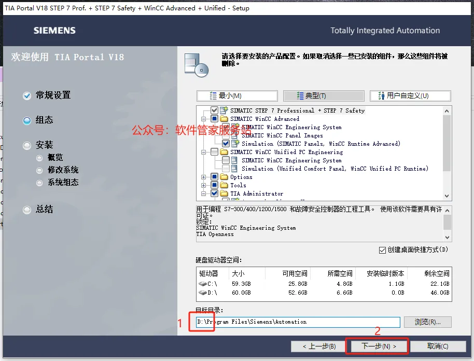Click the description box scroll-up arrow
Image resolution: width=474 pixels, height=361 pixels.
tap(448, 211)
